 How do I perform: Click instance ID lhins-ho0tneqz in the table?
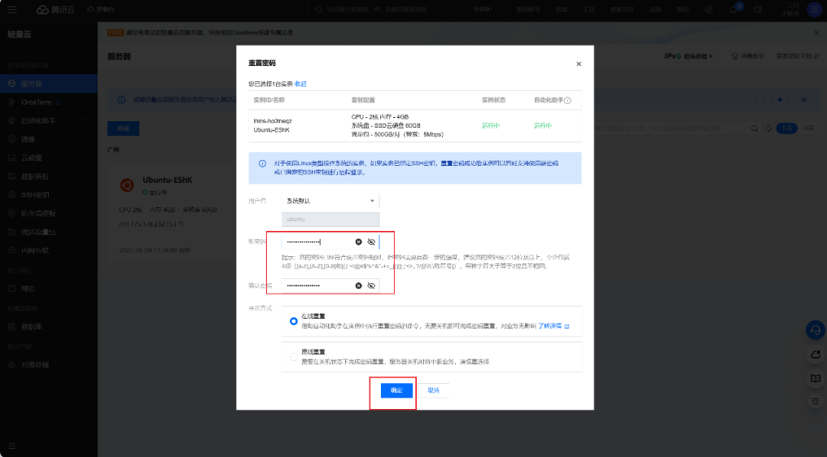click(x=272, y=120)
